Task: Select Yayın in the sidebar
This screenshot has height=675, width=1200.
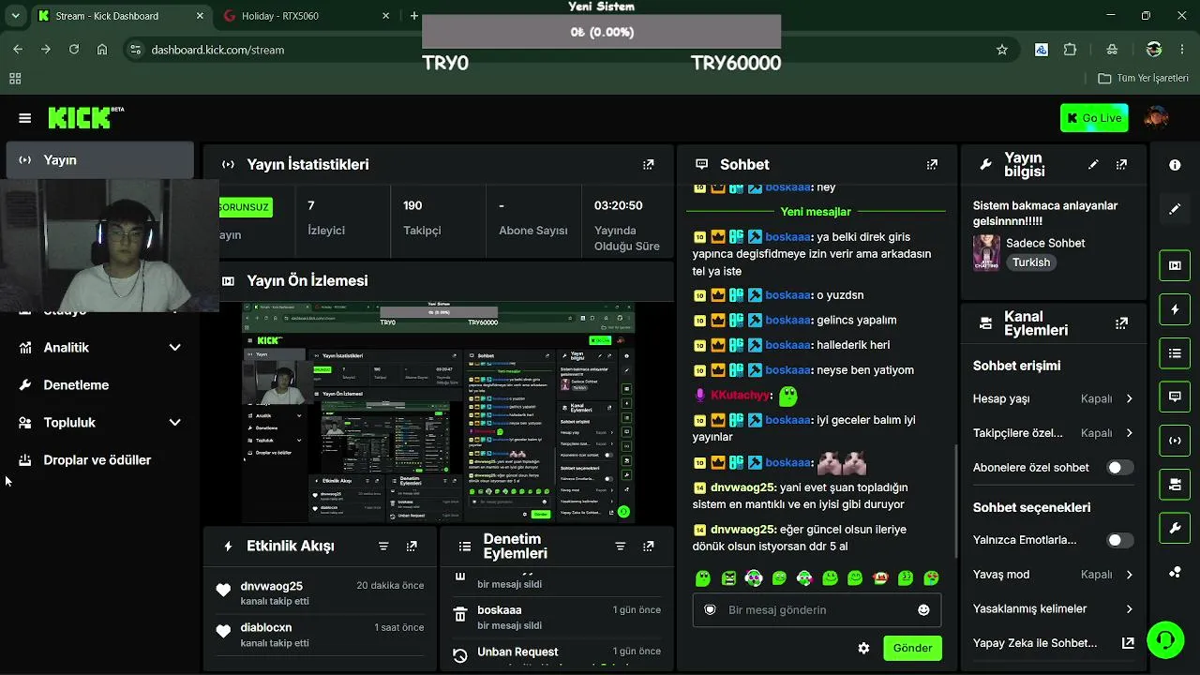Action: pyautogui.click(x=99, y=160)
